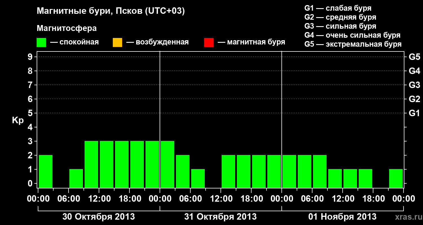Click the 12:00 time label for 30 Октября
The width and height of the screenshot is (423, 225).
(x=99, y=199)
